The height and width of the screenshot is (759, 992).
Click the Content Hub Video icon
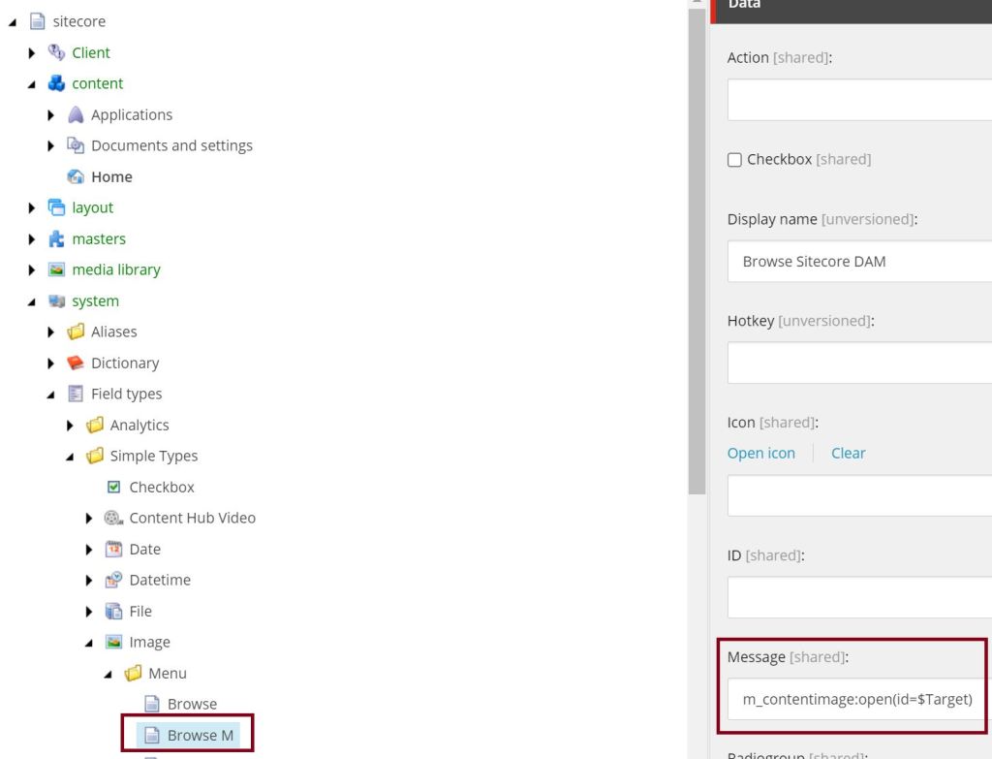[x=115, y=518]
